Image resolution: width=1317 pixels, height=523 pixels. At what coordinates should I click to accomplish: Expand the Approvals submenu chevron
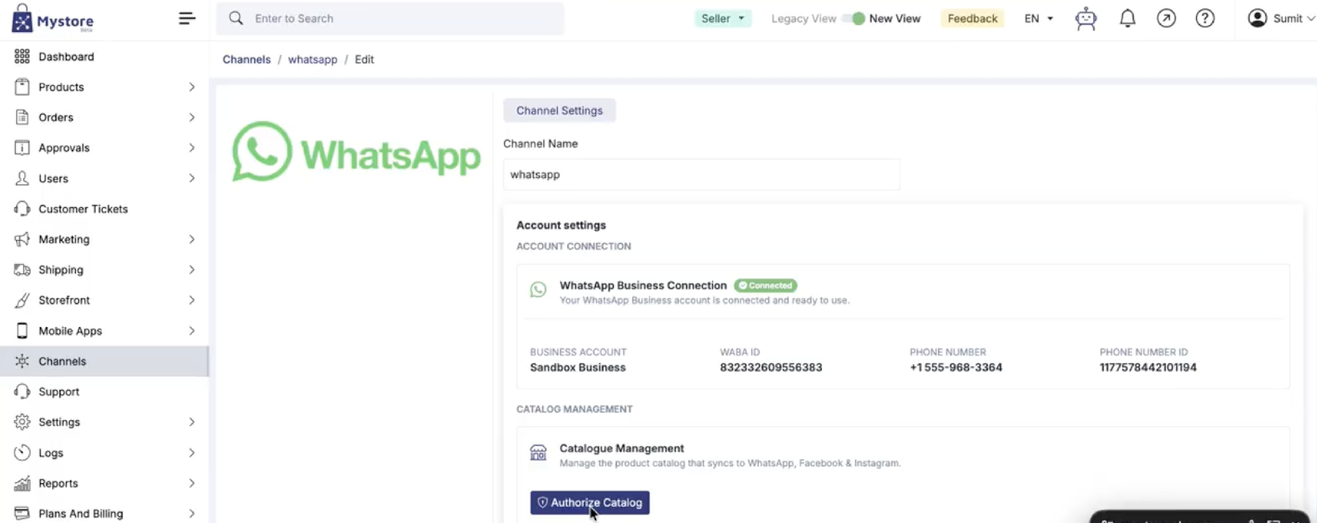[192, 148]
